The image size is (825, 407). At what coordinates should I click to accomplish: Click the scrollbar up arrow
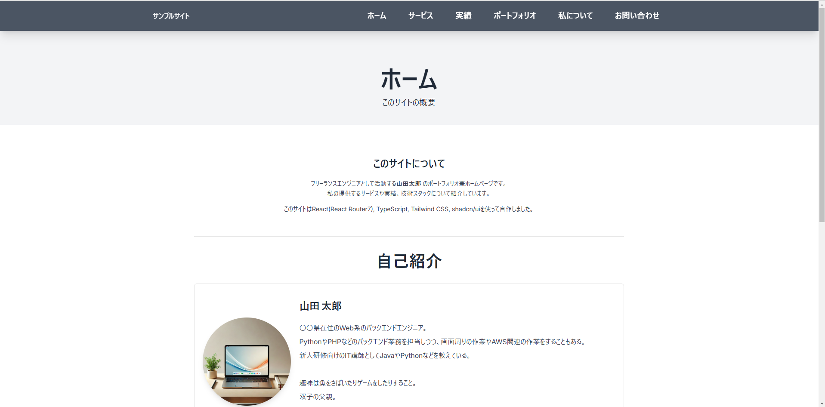[821, 3]
